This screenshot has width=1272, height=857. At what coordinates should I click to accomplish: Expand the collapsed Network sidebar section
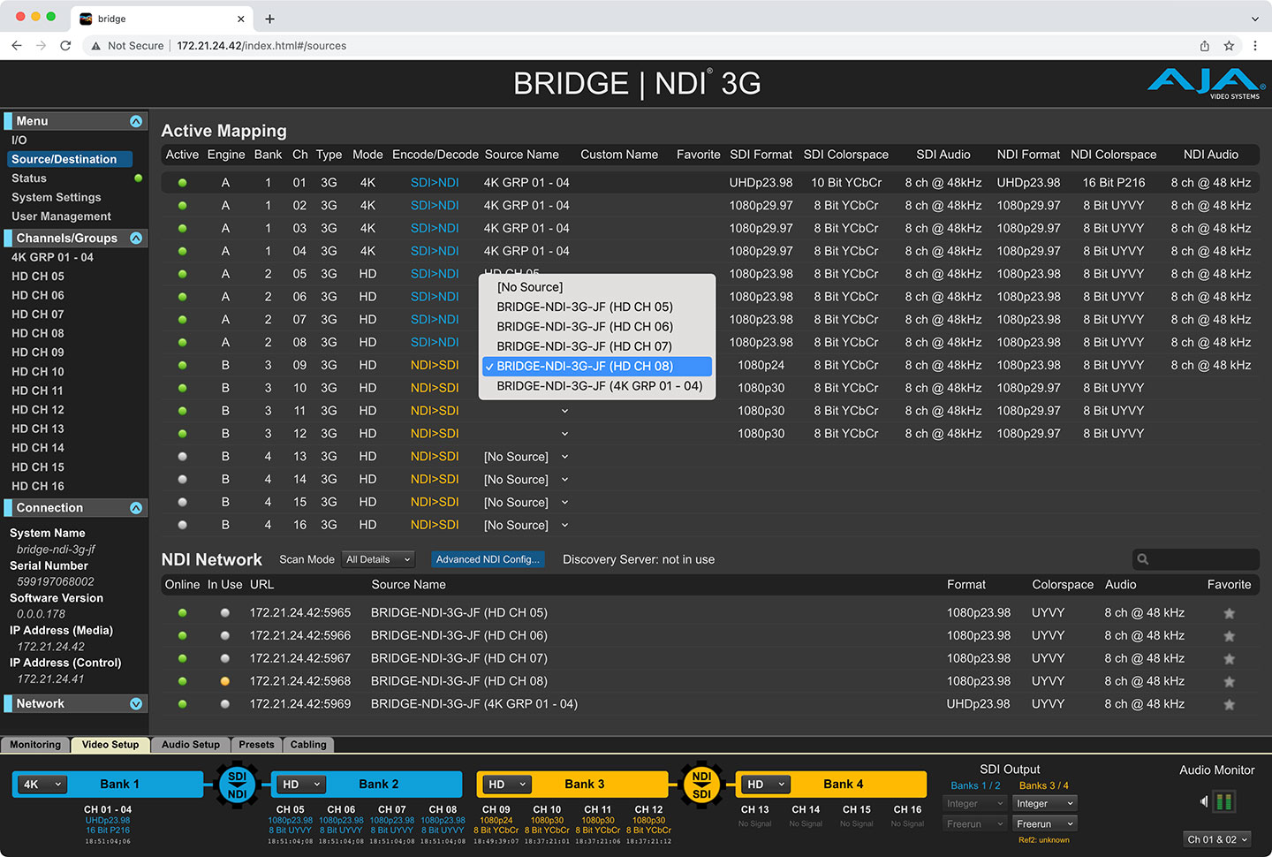[136, 704]
